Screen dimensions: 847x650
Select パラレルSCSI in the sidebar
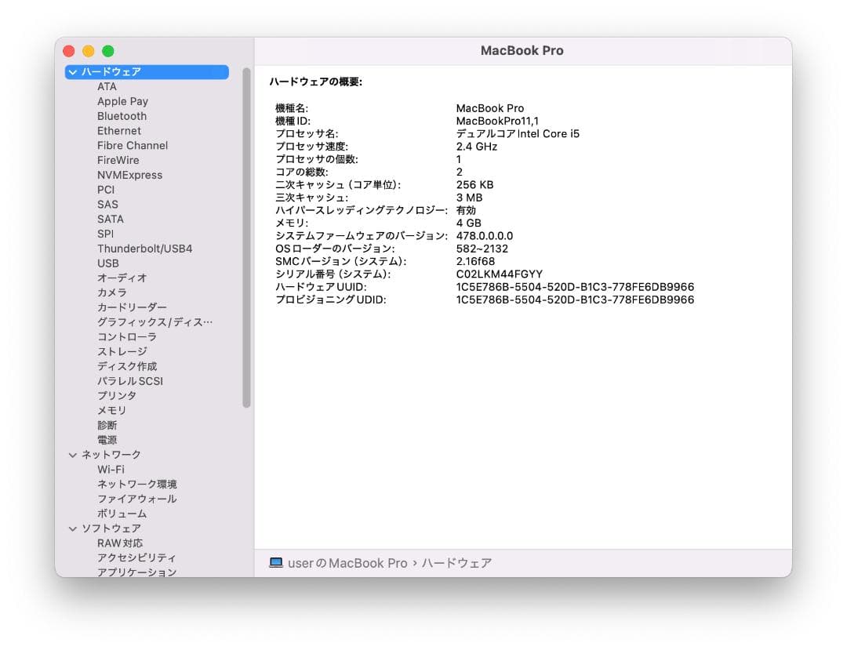coord(129,381)
